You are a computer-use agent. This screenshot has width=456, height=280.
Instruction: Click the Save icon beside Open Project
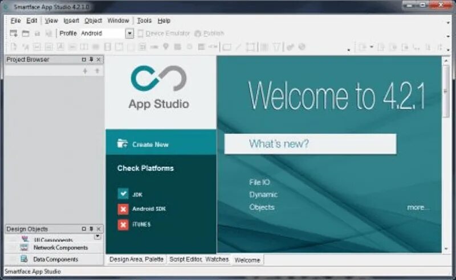point(37,34)
